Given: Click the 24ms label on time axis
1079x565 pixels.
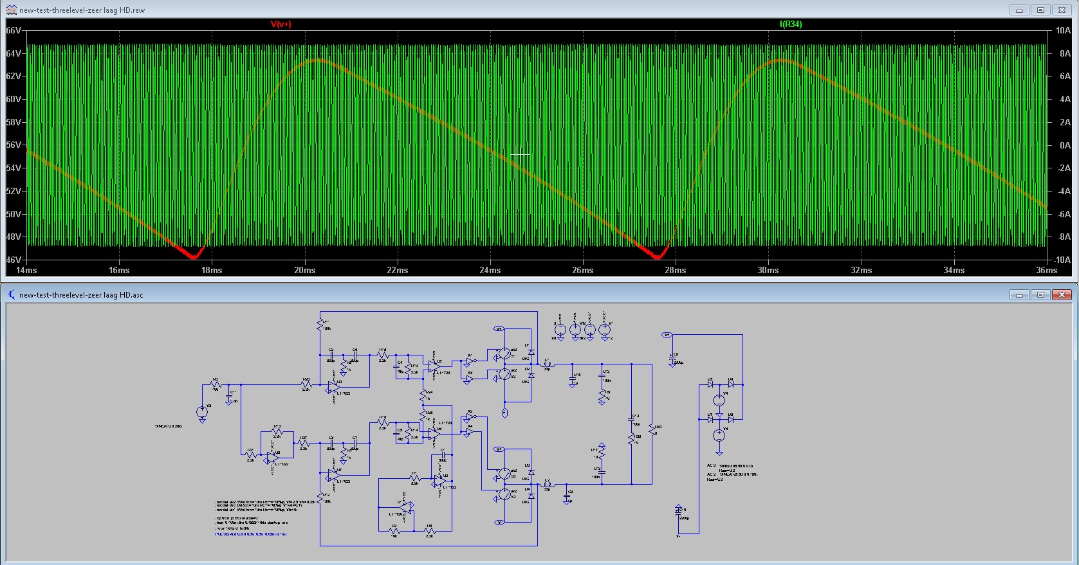Looking at the screenshot, I should pos(490,270).
